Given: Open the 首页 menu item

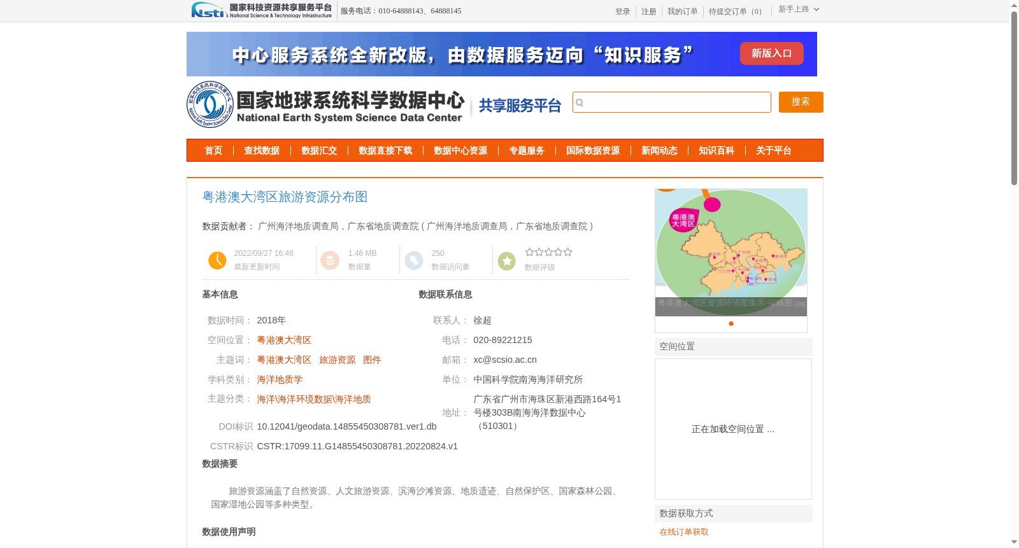Looking at the screenshot, I should [213, 151].
